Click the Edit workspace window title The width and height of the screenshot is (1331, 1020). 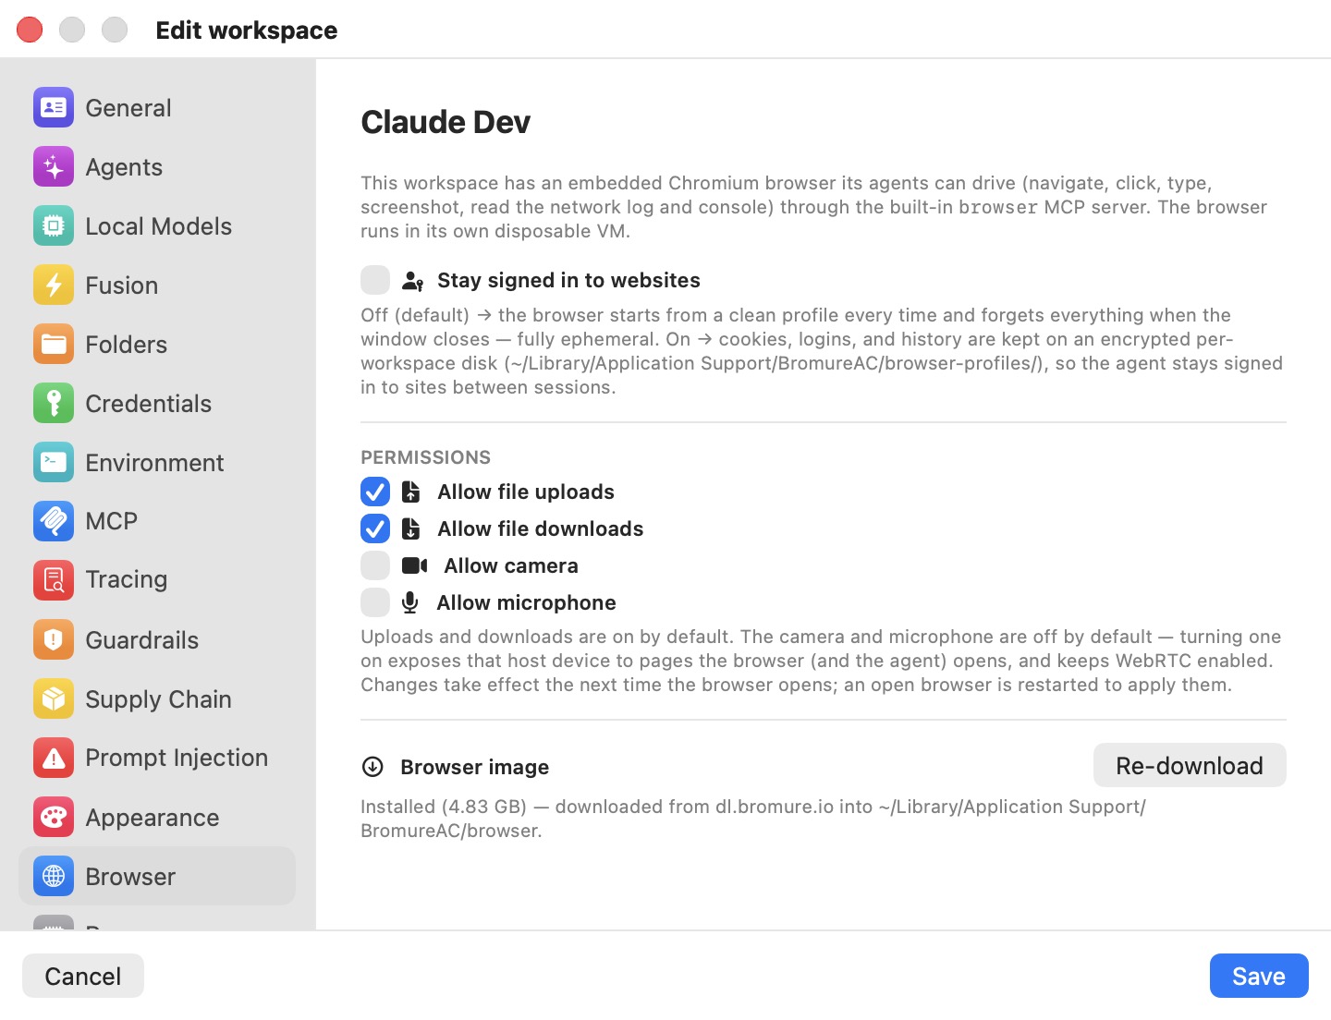tap(247, 30)
